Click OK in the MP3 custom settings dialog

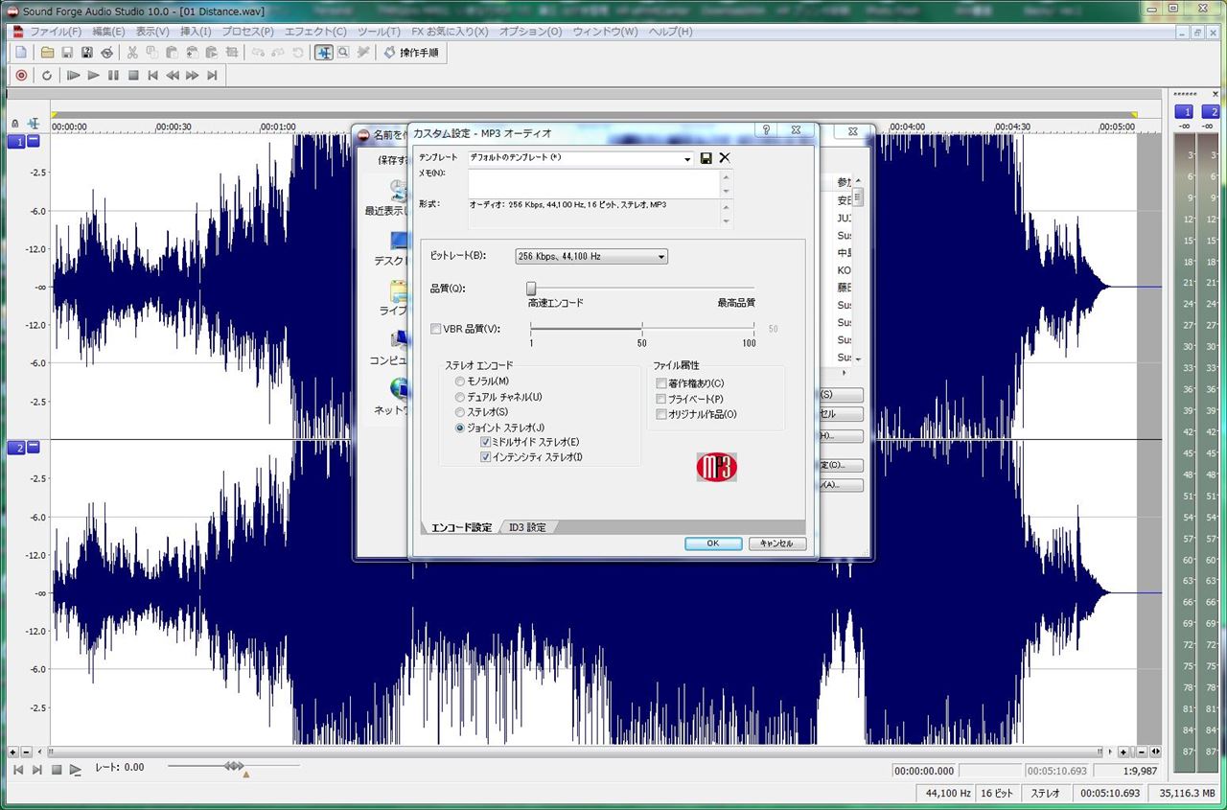pos(713,544)
